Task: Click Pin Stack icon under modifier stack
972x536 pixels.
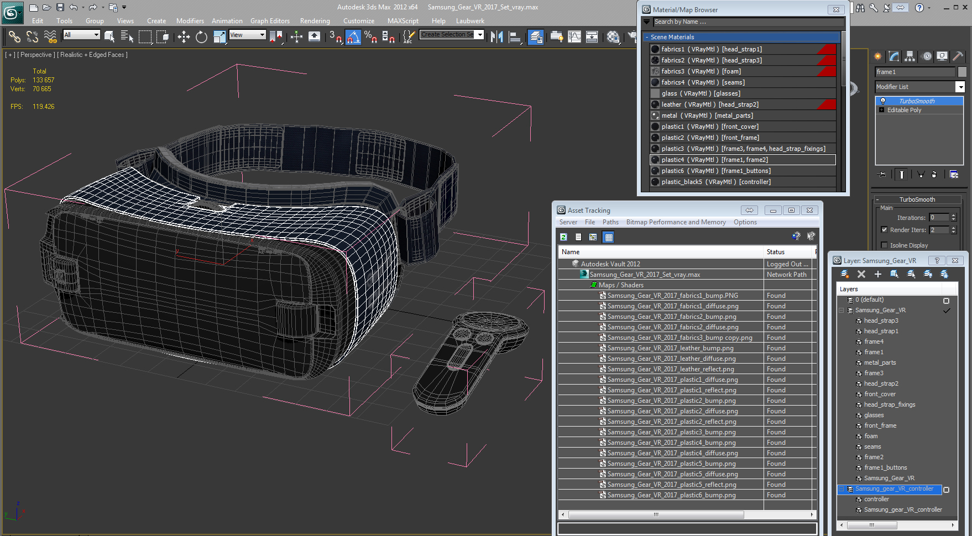Action: (882, 175)
